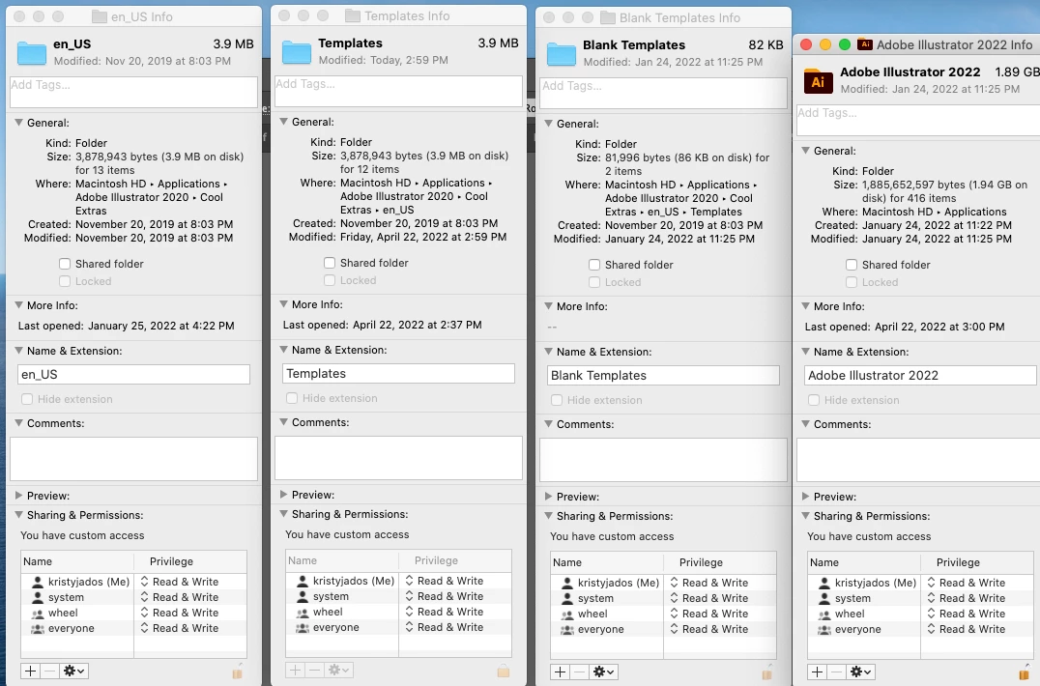
Task: Click the Adobe Illustrator 2022 name field
Action: click(x=920, y=376)
